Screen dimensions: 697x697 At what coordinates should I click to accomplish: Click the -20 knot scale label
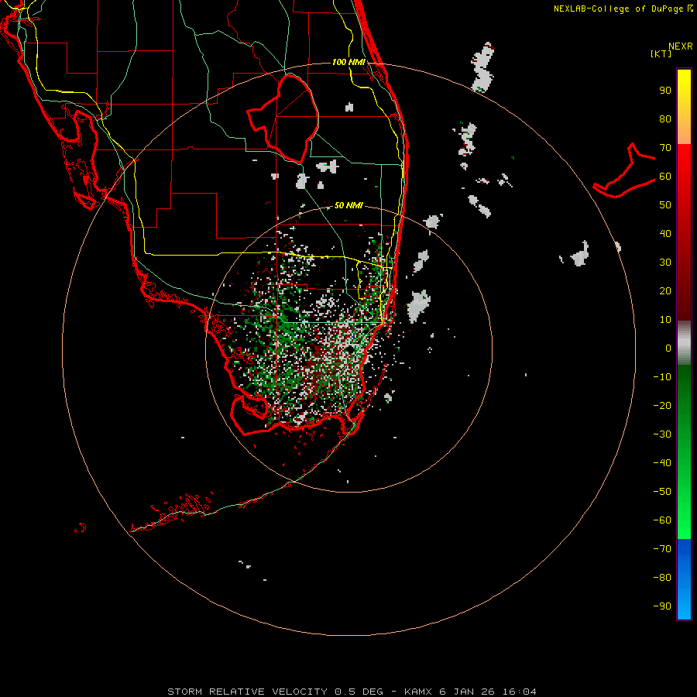point(662,406)
